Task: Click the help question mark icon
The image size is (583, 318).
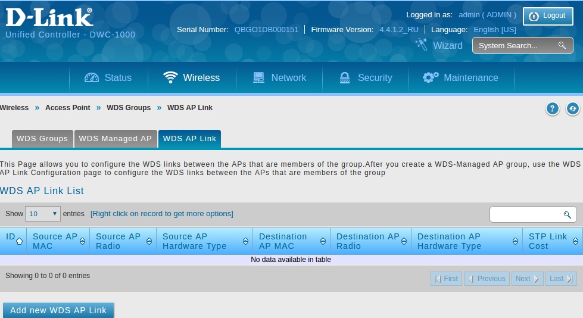Action: pos(552,108)
